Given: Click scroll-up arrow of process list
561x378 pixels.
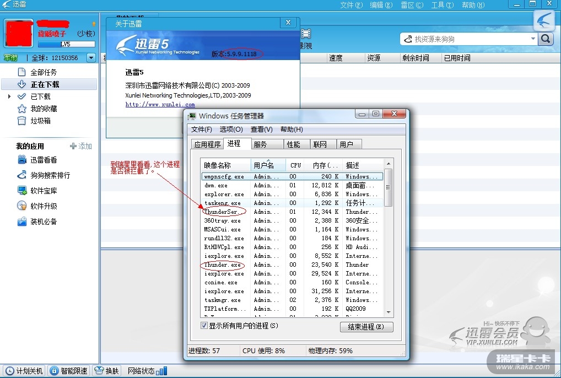Looking at the screenshot, I should [389, 164].
